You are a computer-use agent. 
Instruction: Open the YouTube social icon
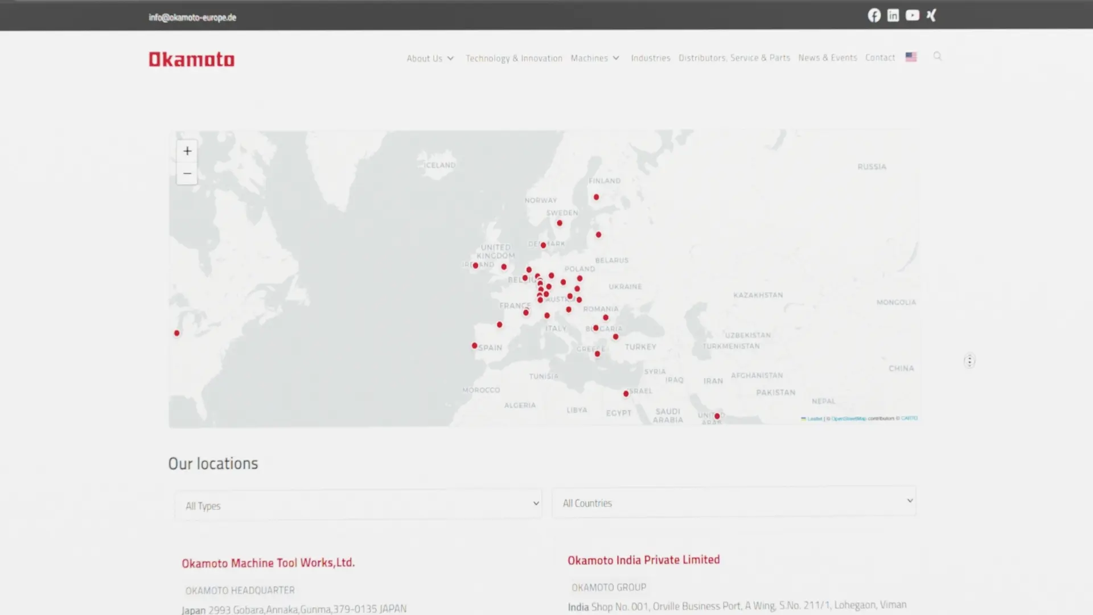[912, 15]
